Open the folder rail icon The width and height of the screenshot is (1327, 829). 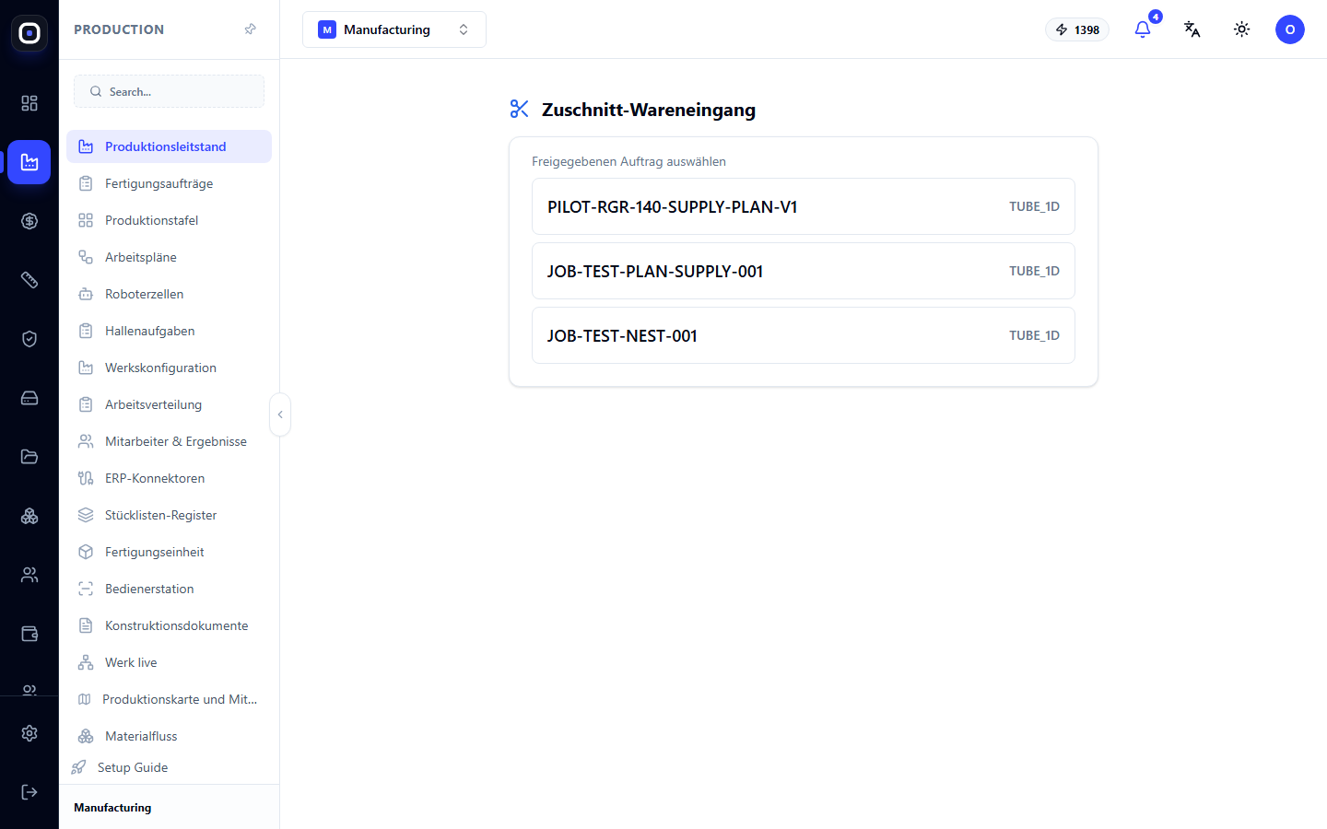(x=29, y=457)
